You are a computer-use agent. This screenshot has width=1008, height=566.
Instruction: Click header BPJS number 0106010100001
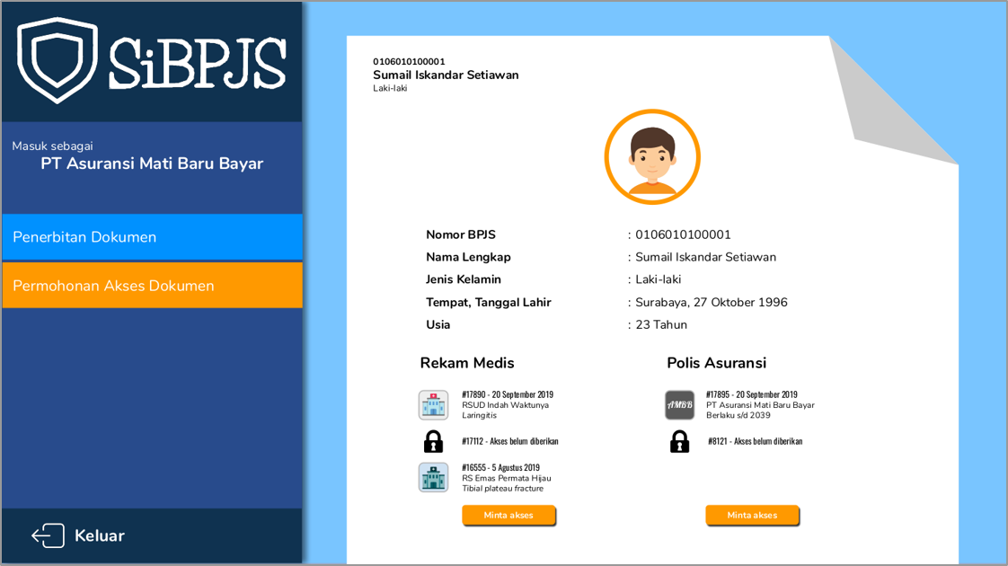[409, 62]
